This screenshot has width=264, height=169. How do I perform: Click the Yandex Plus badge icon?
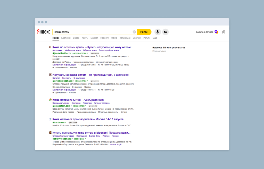[216, 32]
